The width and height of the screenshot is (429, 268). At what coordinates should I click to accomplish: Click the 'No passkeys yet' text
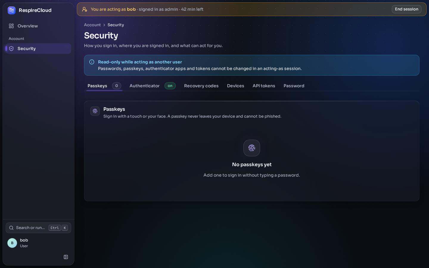(252, 165)
